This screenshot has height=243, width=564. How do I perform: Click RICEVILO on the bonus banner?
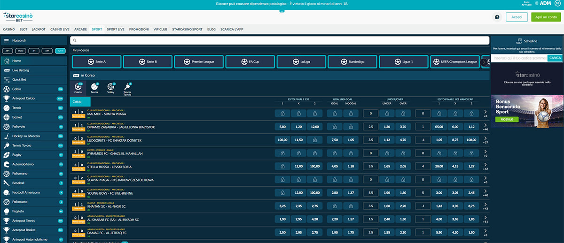click(507, 120)
